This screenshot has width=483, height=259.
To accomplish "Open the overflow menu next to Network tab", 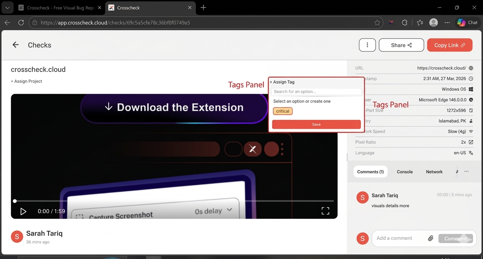I will point(466,171).
